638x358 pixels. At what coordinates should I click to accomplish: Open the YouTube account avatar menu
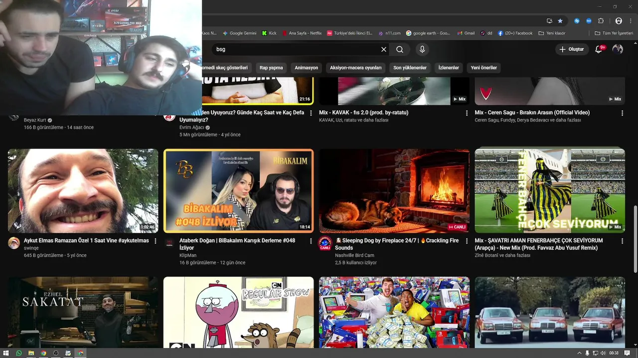click(618, 49)
